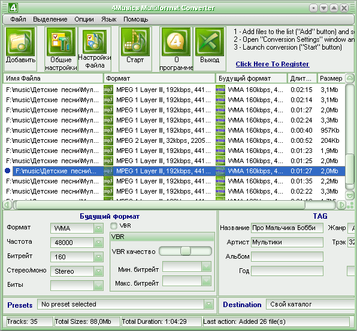357x331 pixels.
Task: Open Общие настройки (general settings) icon
Action: tap(60, 42)
